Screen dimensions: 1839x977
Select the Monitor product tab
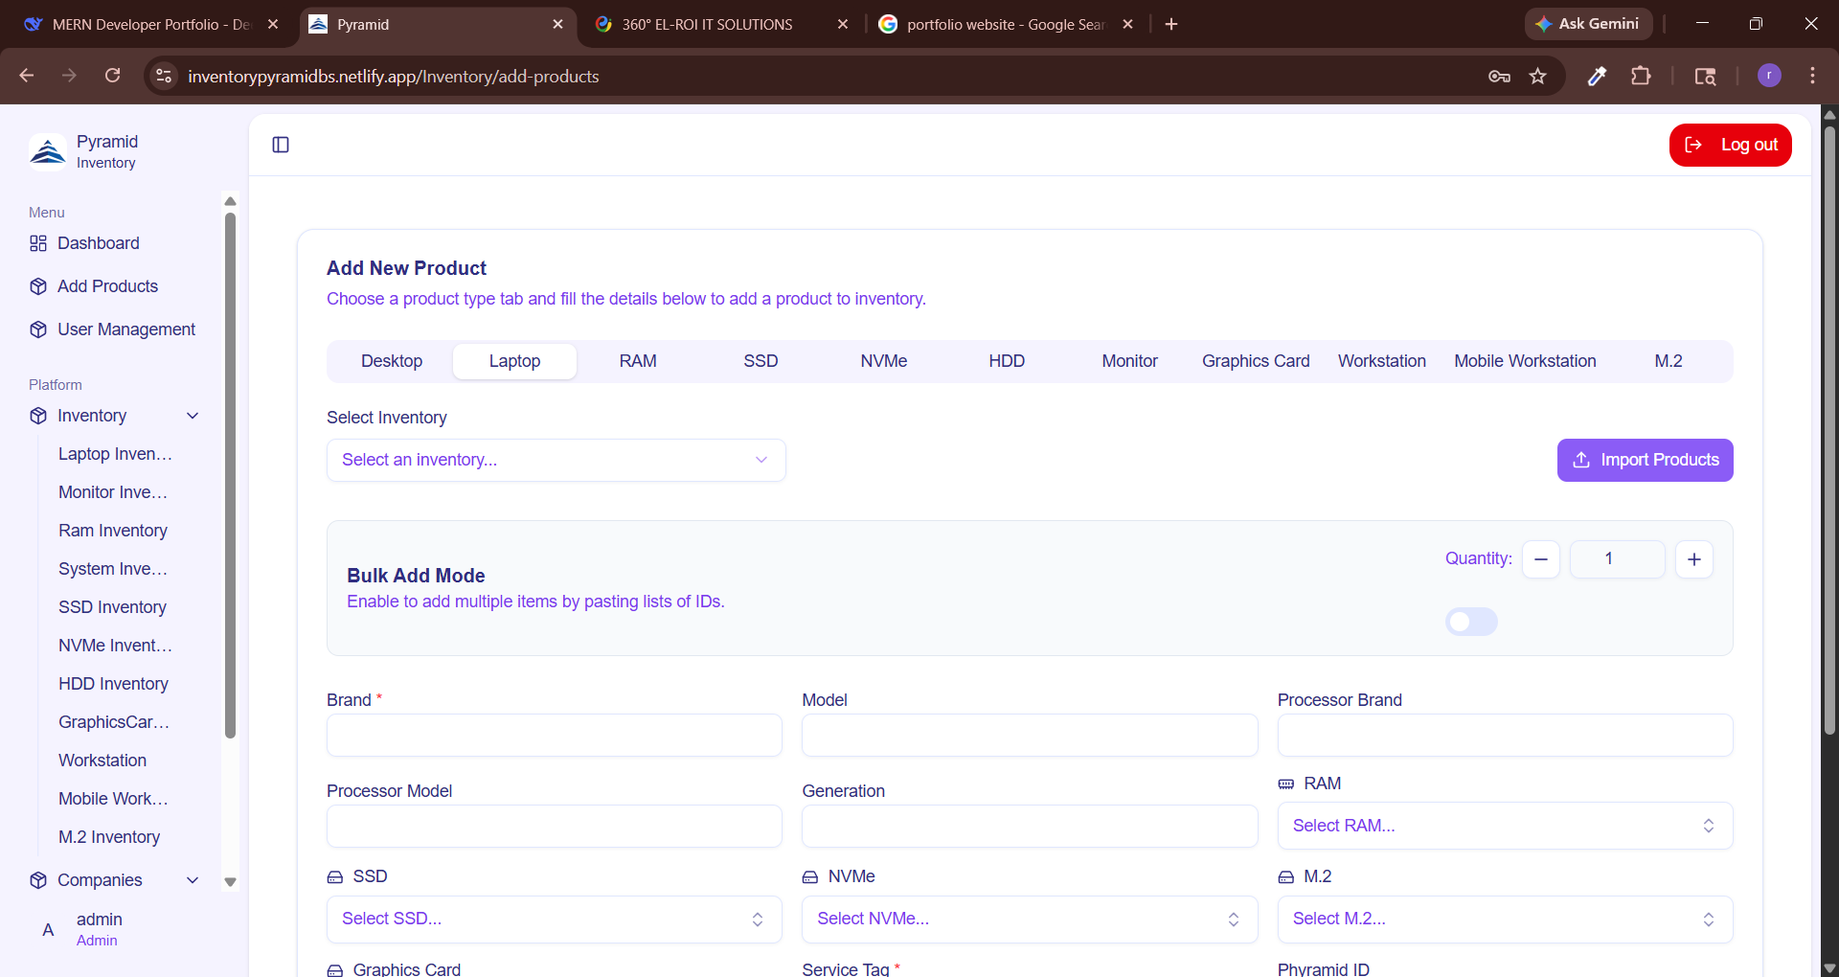pyautogui.click(x=1129, y=361)
